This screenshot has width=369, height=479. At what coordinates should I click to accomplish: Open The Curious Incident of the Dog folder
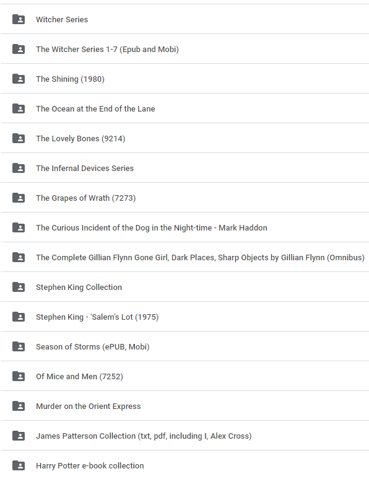[x=184, y=227]
